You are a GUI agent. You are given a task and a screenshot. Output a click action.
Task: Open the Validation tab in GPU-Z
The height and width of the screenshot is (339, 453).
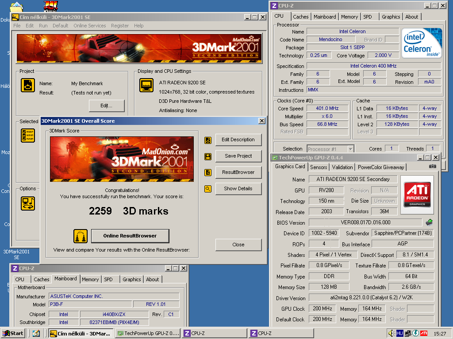tap(342, 167)
